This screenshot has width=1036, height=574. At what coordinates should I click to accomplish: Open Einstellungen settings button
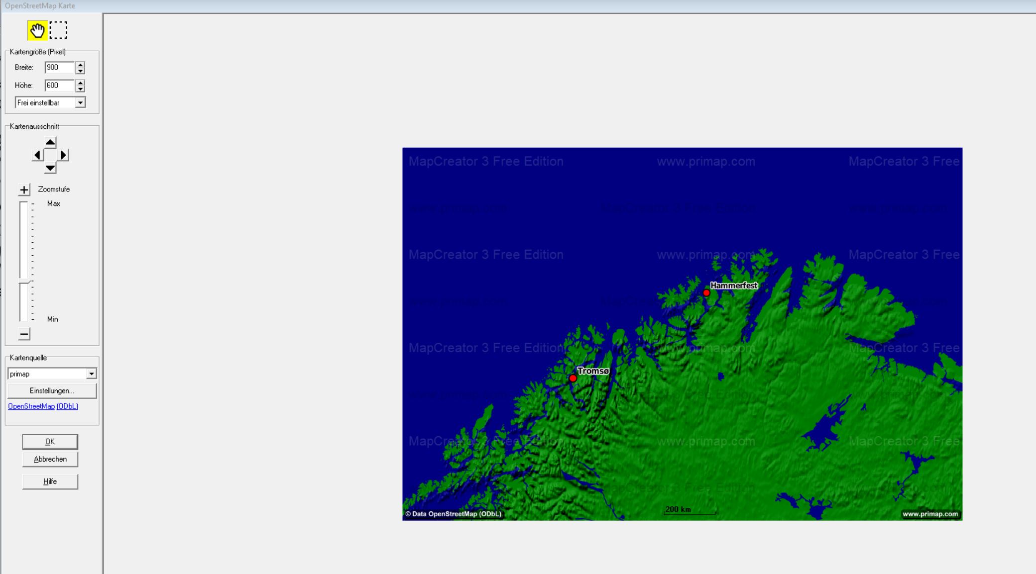coord(52,391)
